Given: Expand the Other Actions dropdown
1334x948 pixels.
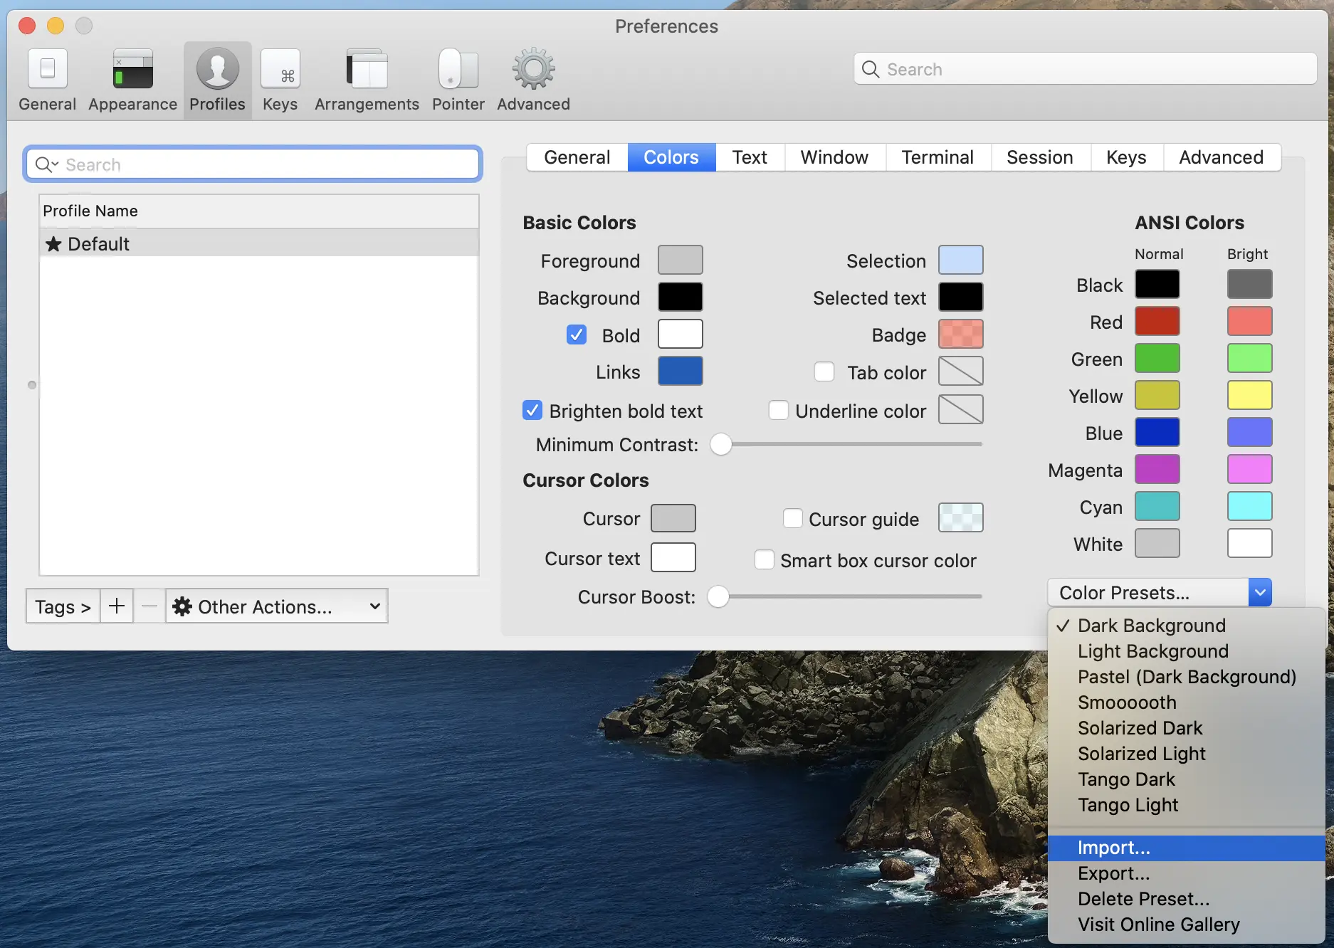Looking at the screenshot, I should click(x=277, y=606).
